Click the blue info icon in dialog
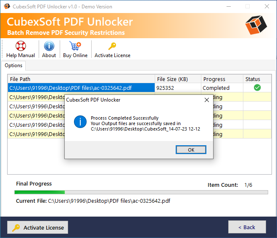Screen dimensions: 277x238 pyautogui.click(x=80, y=122)
